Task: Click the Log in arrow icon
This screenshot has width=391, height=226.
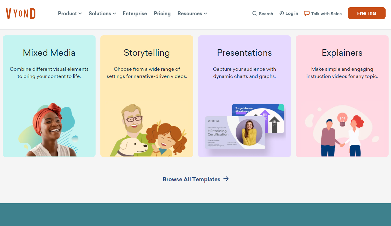Action: 282,13
